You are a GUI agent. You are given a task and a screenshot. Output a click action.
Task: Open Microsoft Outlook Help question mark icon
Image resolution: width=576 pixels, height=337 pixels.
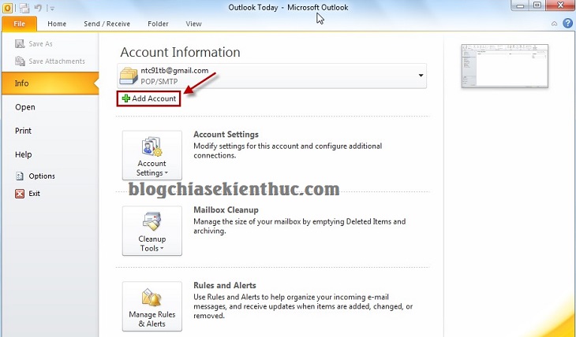[x=567, y=24]
